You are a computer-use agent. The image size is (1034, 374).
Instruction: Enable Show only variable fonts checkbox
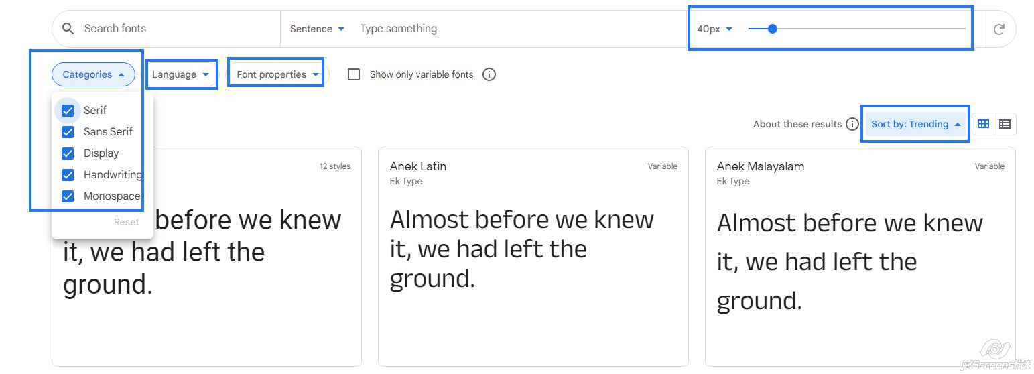pos(354,74)
